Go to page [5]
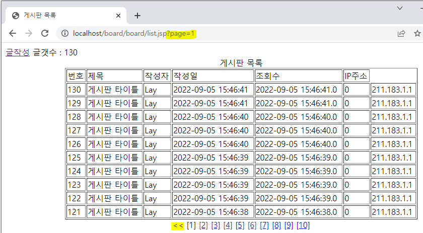This screenshot has width=423, height=233. (240, 225)
